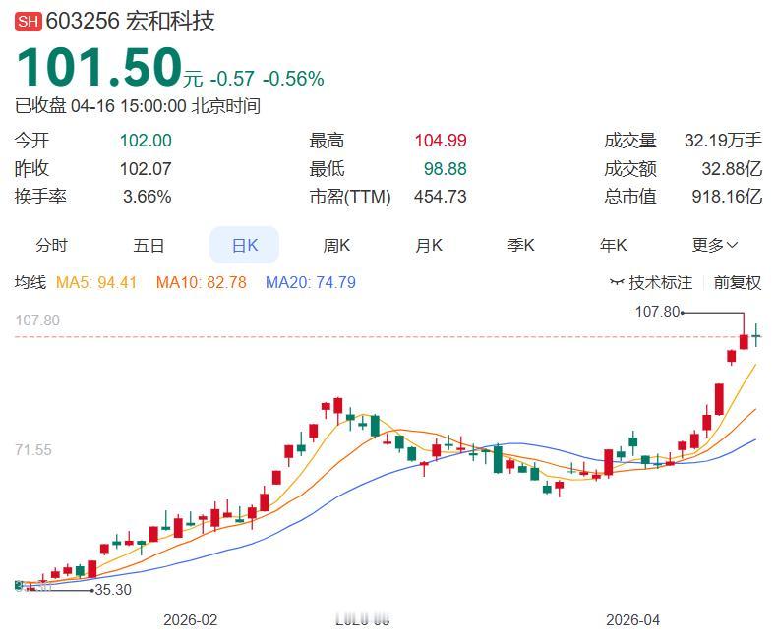The height and width of the screenshot is (642, 776).
Task: Switch to the 五日 tab
Action: coord(148,245)
